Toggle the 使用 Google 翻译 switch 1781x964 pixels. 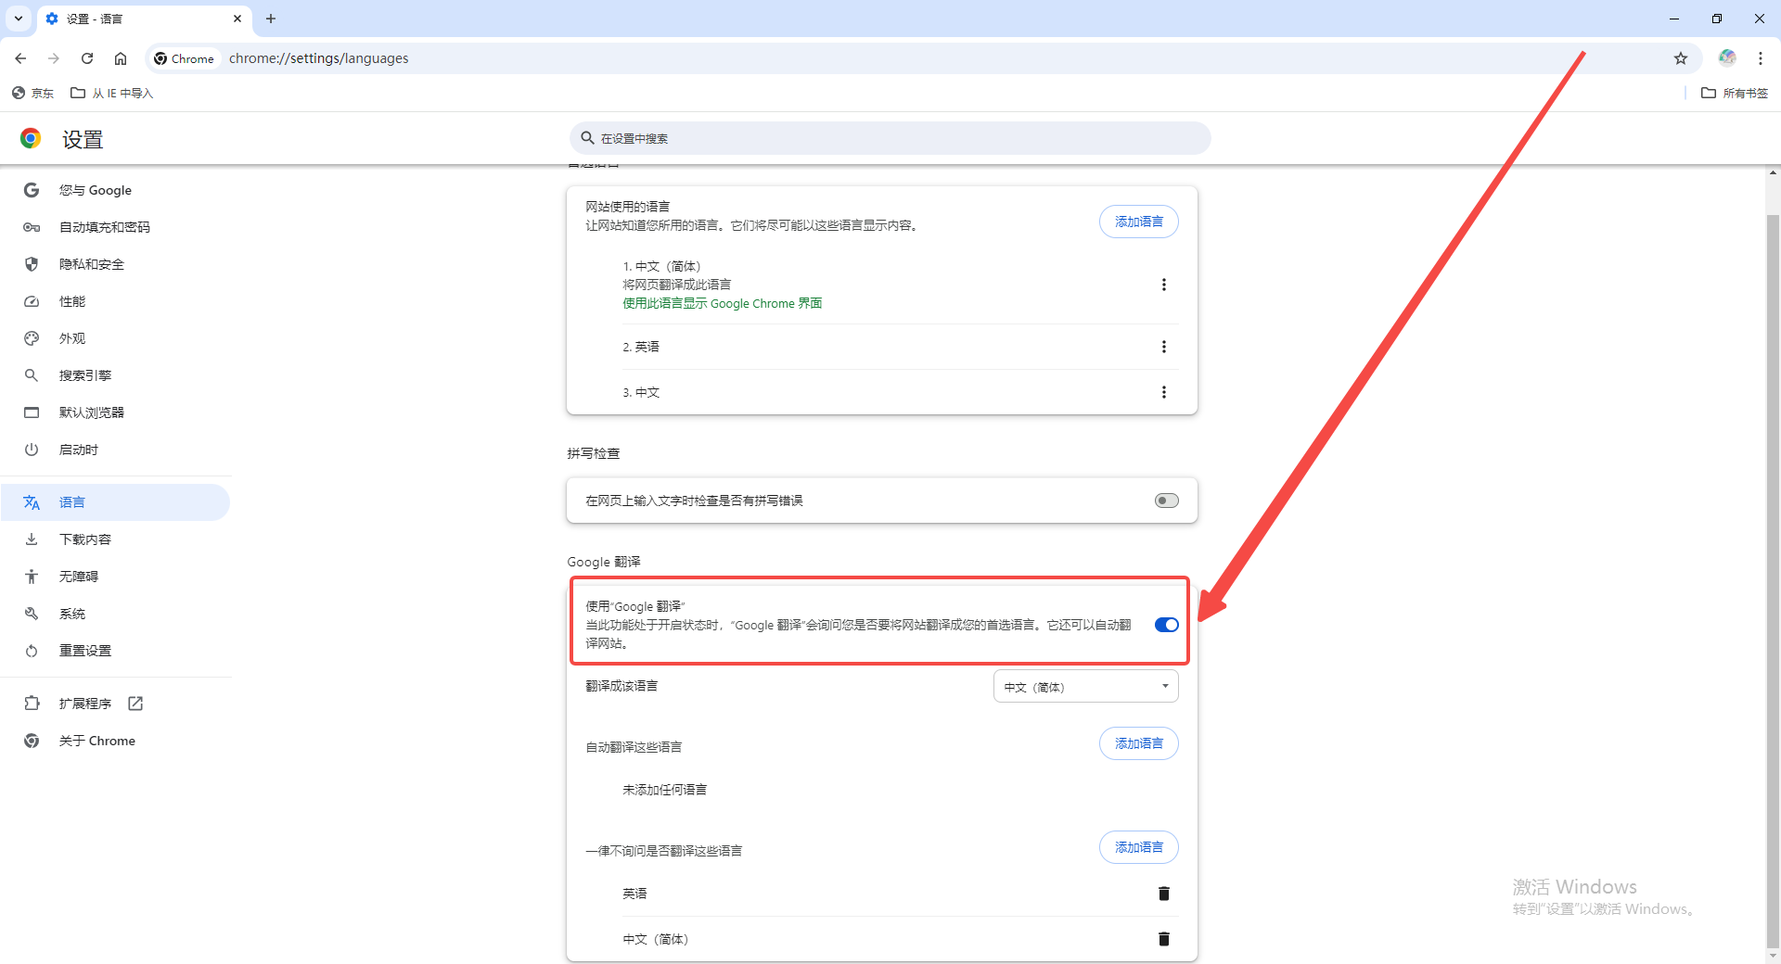coord(1167,625)
